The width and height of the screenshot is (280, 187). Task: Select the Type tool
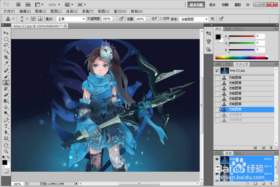click(6, 126)
